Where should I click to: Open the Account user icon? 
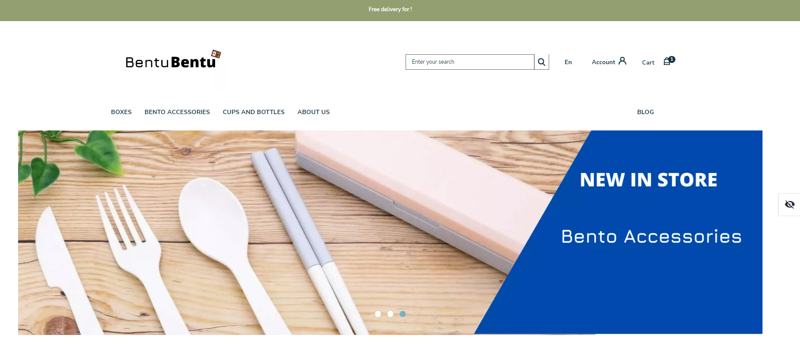click(x=622, y=61)
